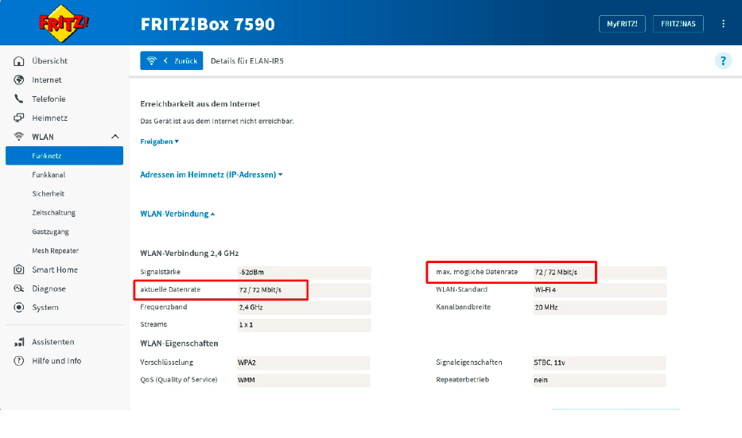Click the Erreichbarkeit aus dem Internet heading

[x=200, y=103]
